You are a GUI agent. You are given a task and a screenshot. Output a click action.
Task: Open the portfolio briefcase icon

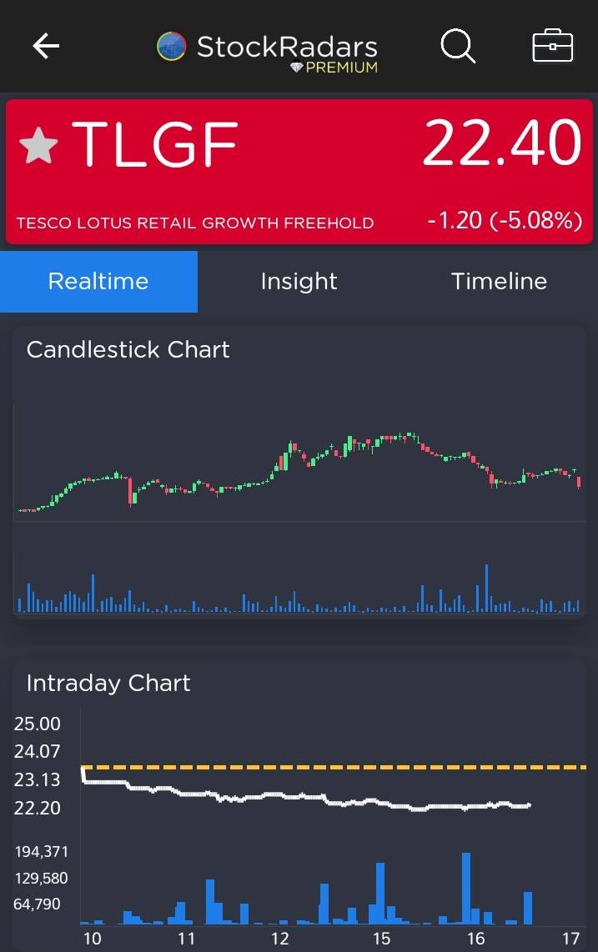552,47
